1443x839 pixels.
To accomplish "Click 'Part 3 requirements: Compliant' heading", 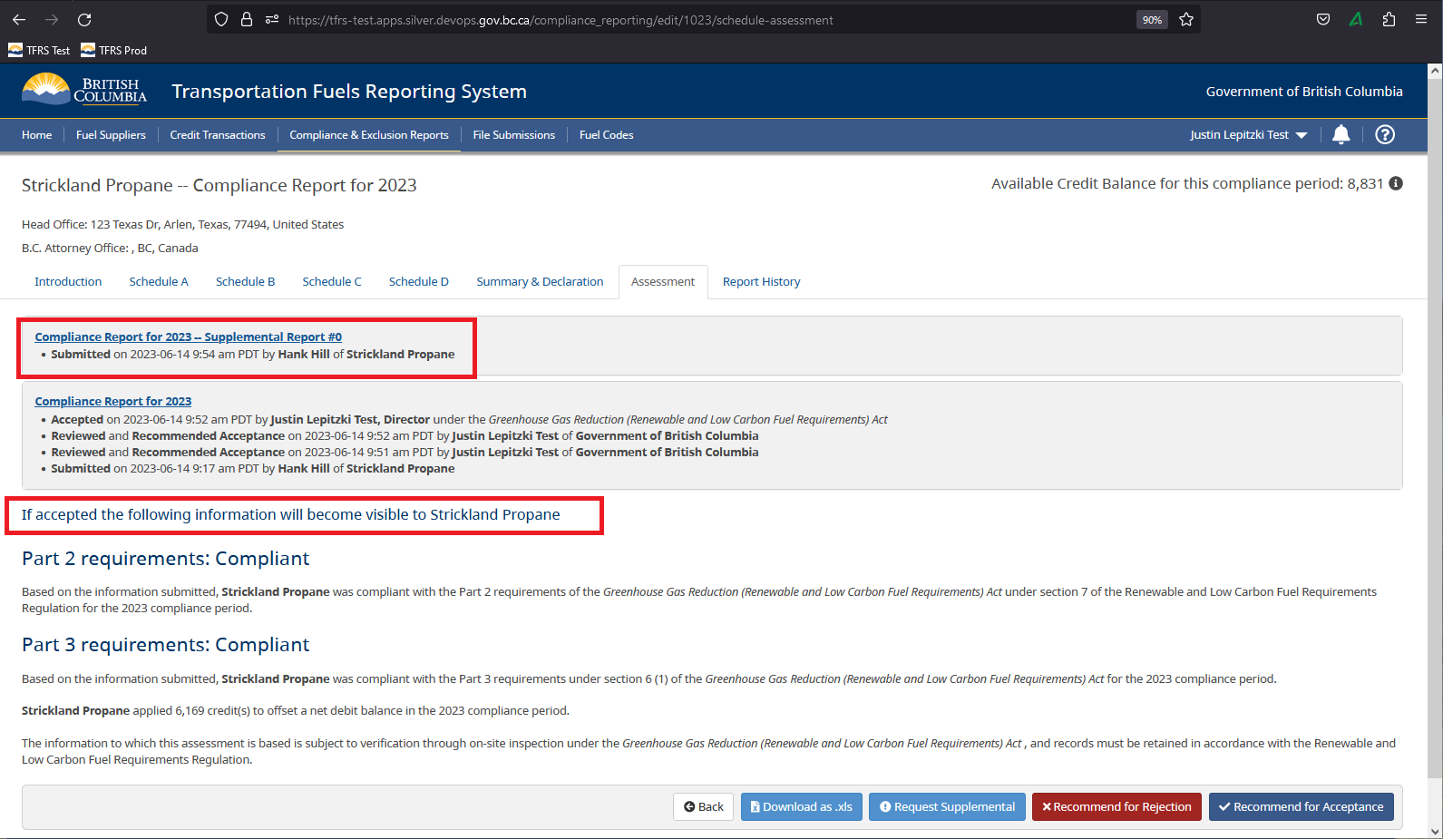I will coord(165,645).
